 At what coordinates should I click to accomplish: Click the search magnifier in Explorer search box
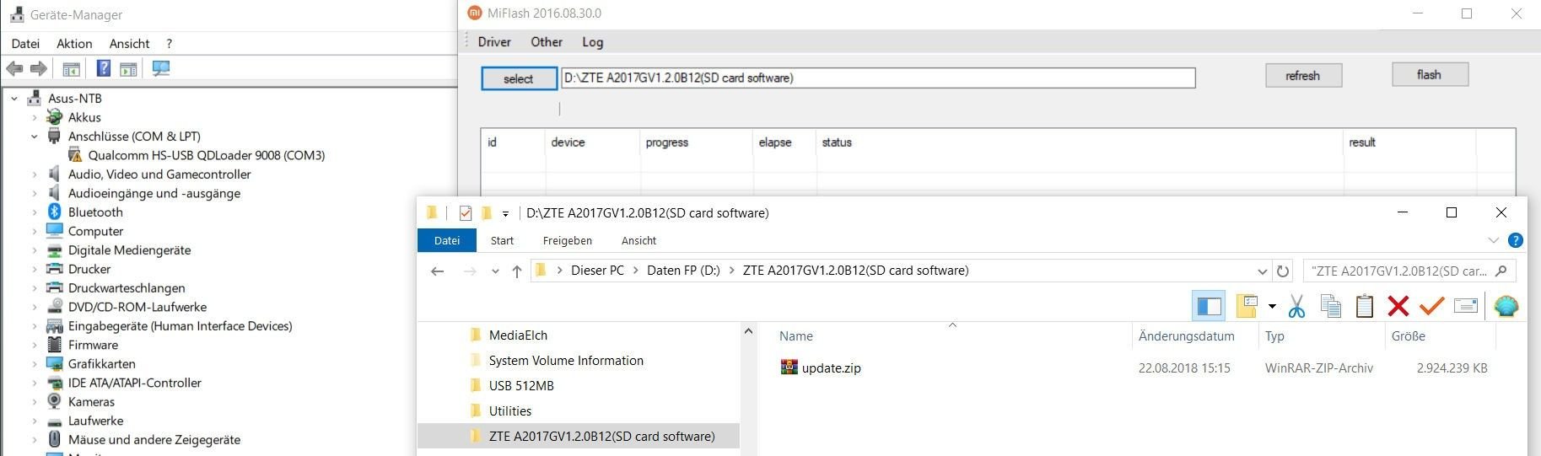point(1501,271)
